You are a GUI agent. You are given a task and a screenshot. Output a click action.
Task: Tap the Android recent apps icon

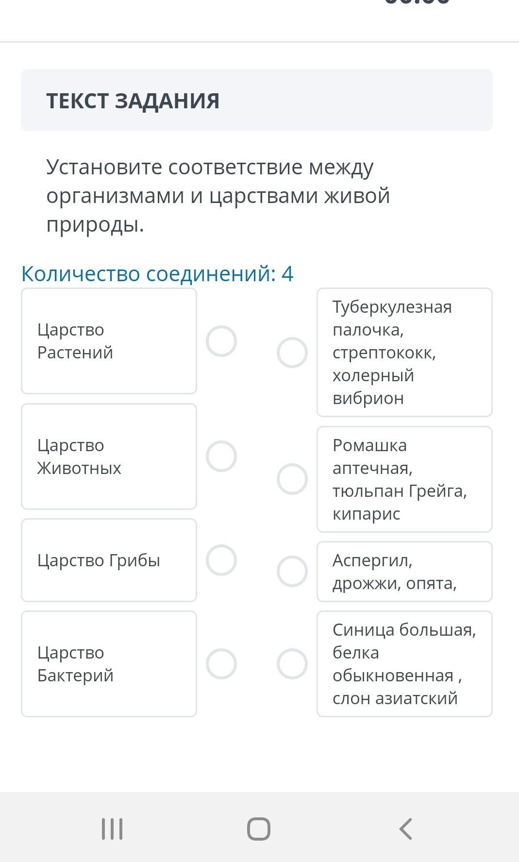point(112,828)
